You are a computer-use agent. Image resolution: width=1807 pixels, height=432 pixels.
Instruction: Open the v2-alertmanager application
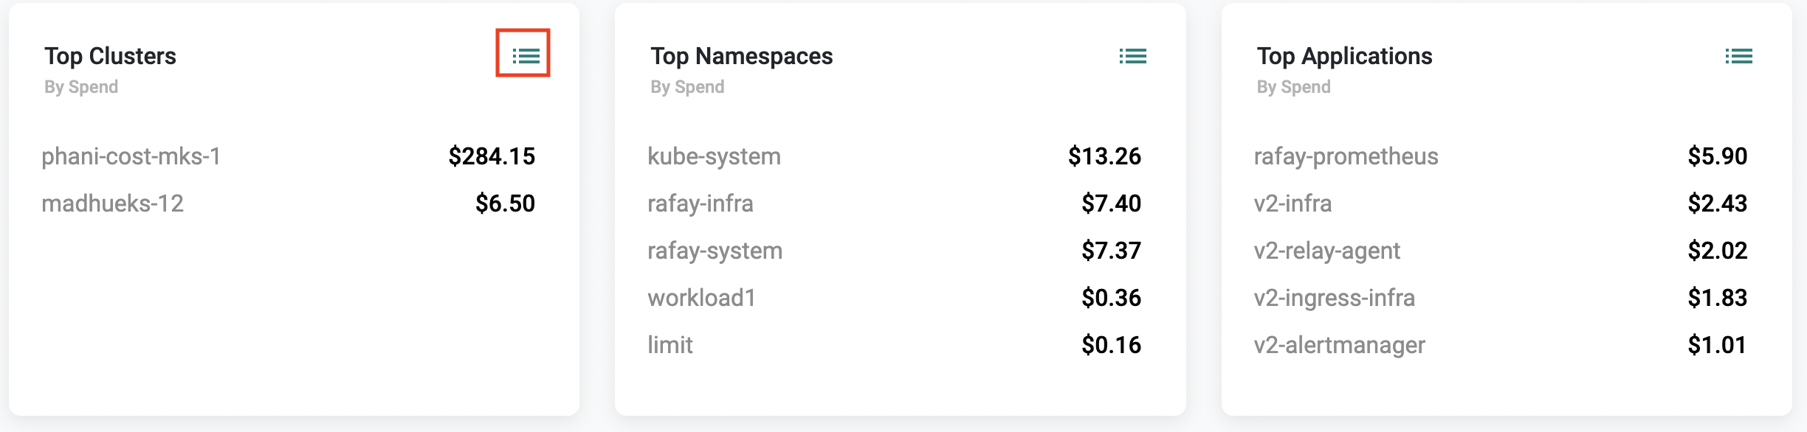[1339, 345]
